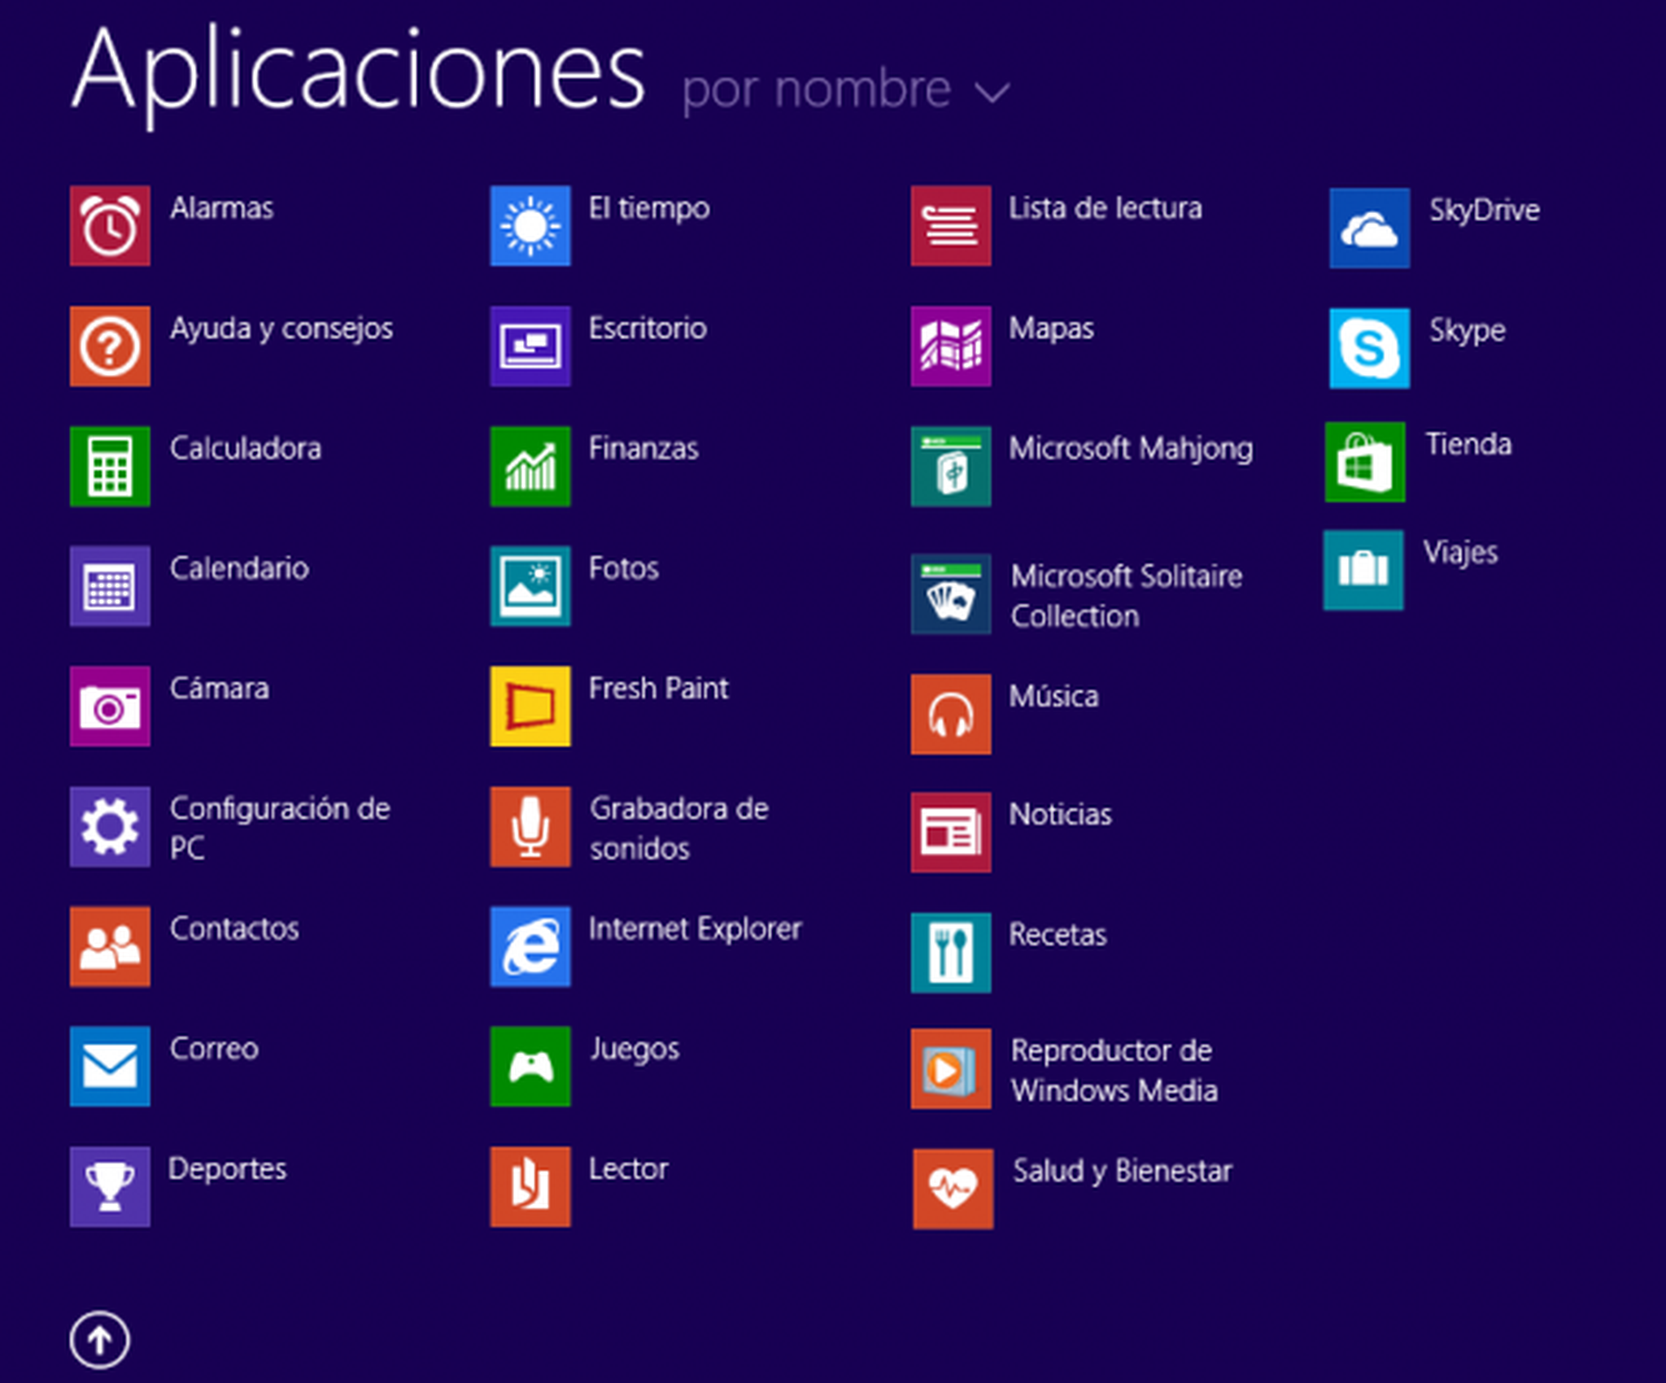Switch to the Escritorio
The image size is (1666, 1383).
click(x=529, y=346)
